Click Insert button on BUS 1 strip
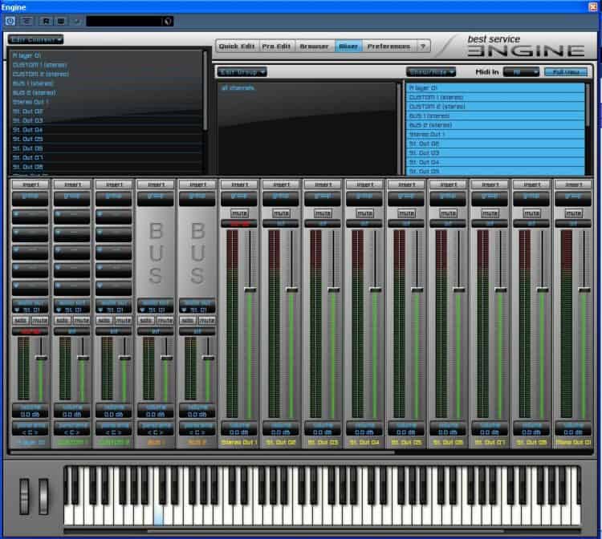Screen dimensions: 602x539 [156, 184]
